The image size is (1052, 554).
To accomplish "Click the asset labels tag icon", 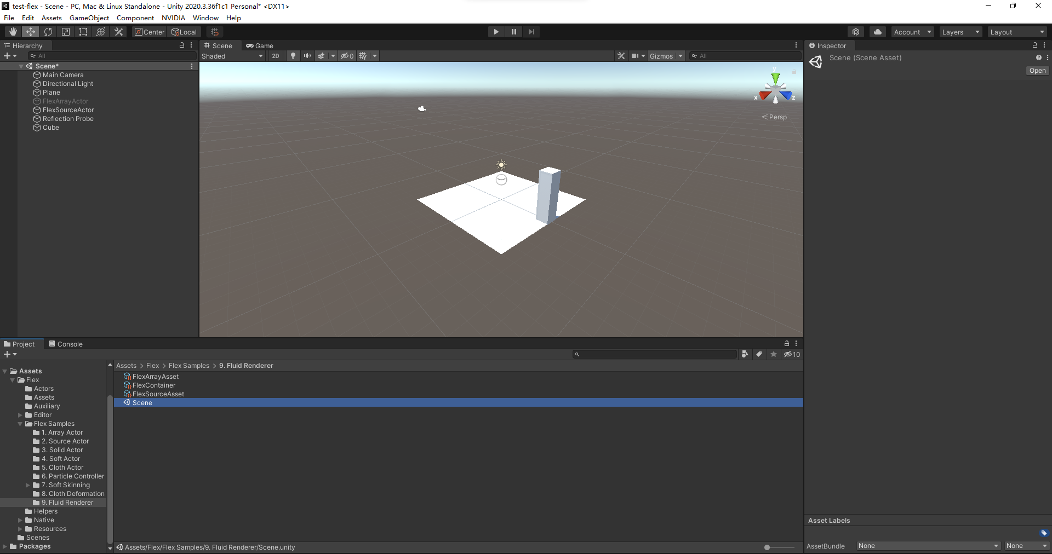I will click(1044, 533).
